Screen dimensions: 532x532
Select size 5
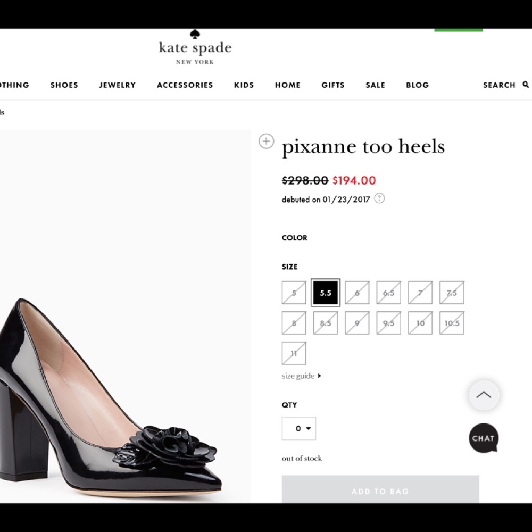[x=294, y=293]
